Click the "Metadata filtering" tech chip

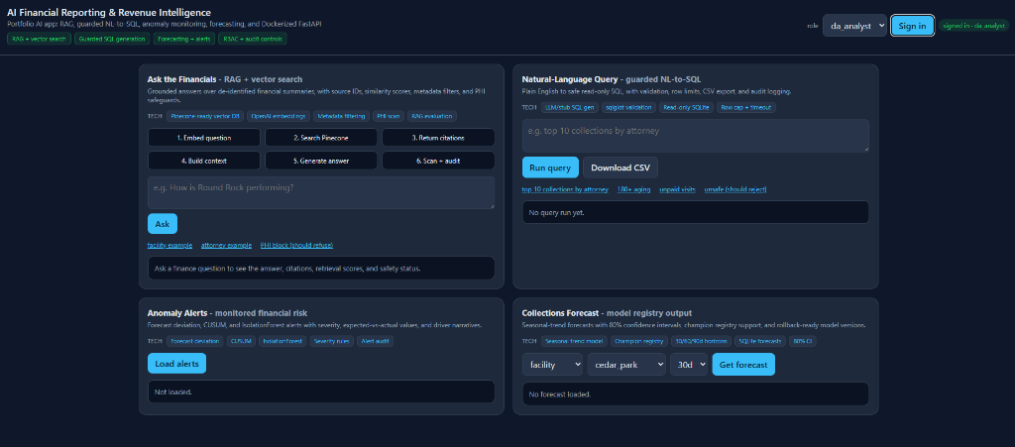click(342, 116)
